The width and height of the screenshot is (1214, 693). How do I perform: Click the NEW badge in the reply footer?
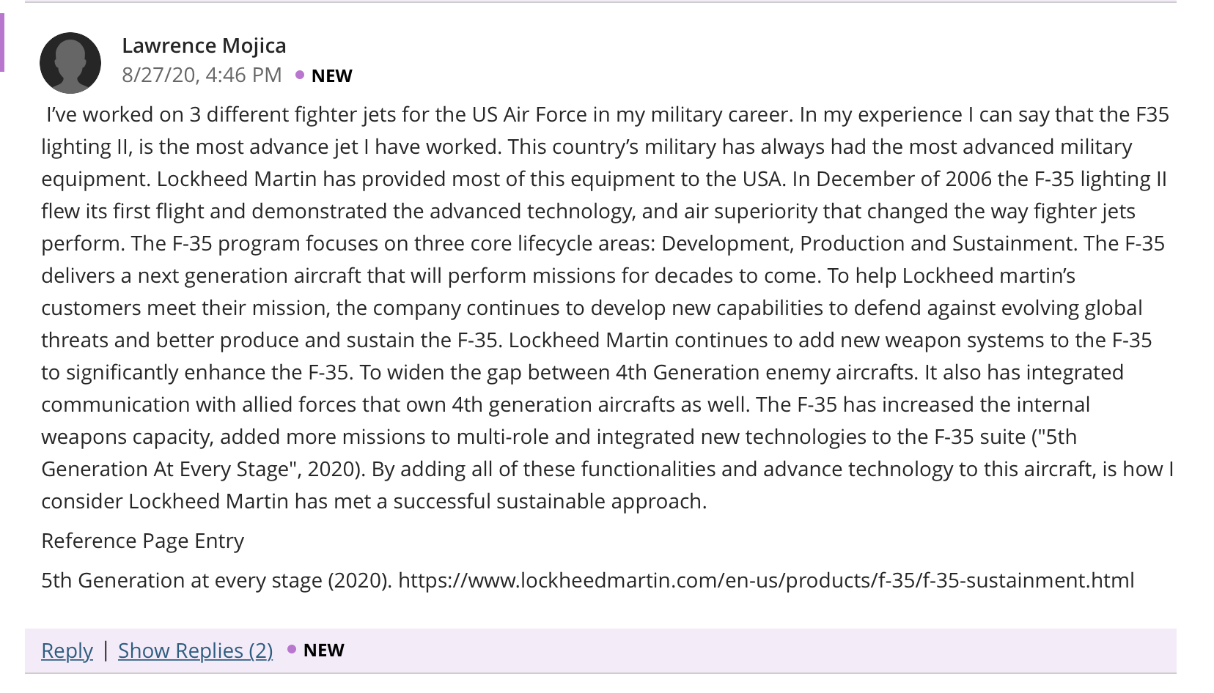tap(323, 650)
